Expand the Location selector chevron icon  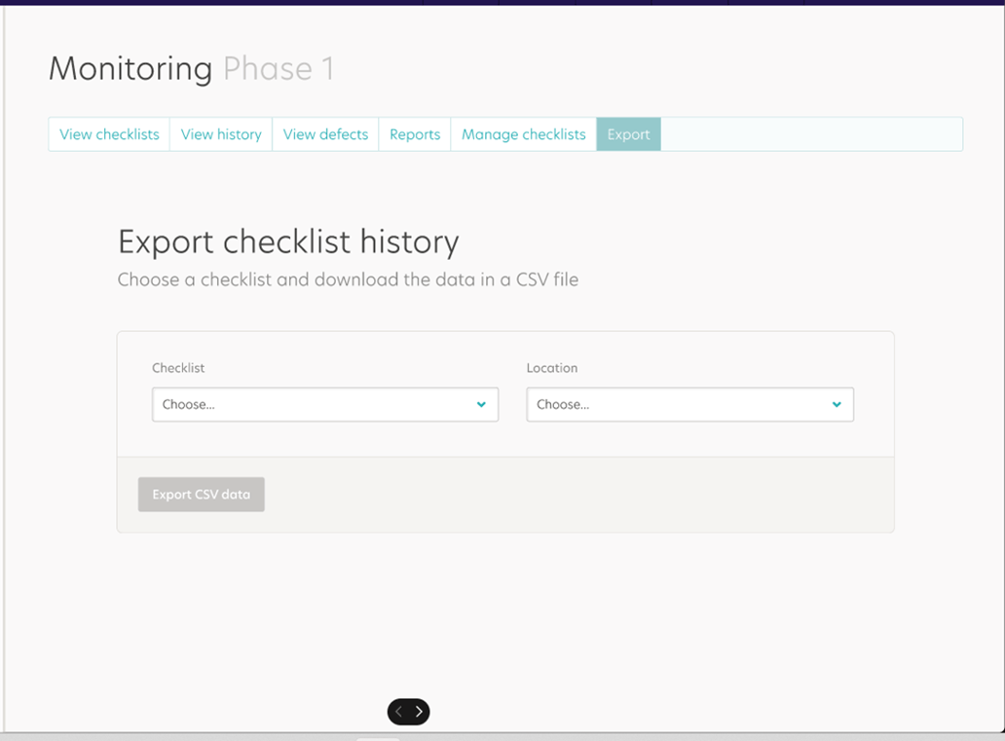click(x=837, y=404)
